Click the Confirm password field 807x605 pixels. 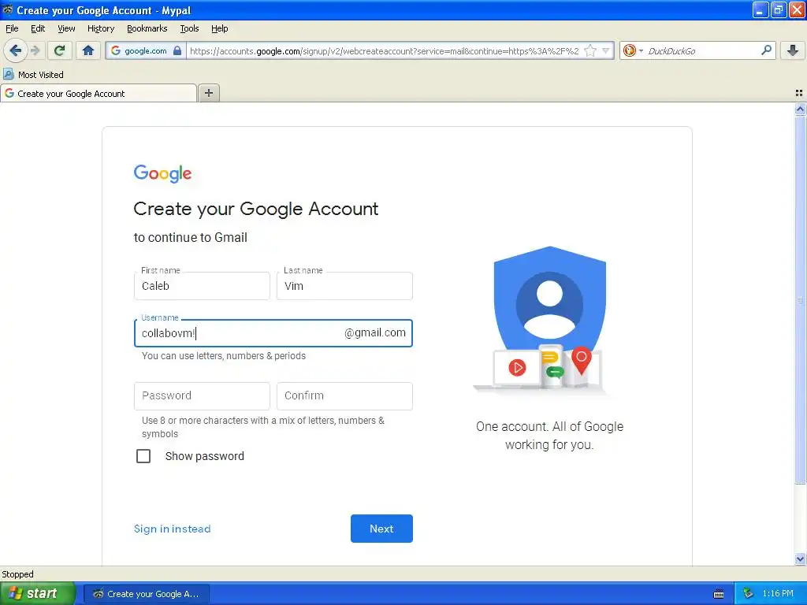tap(344, 395)
